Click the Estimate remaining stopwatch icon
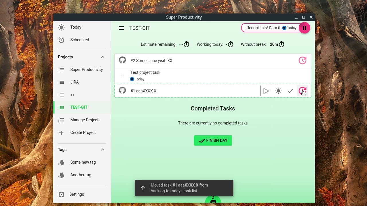 (x=186, y=44)
